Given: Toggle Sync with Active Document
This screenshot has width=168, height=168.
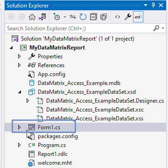Looking at the screenshot, I should coord(73,17).
